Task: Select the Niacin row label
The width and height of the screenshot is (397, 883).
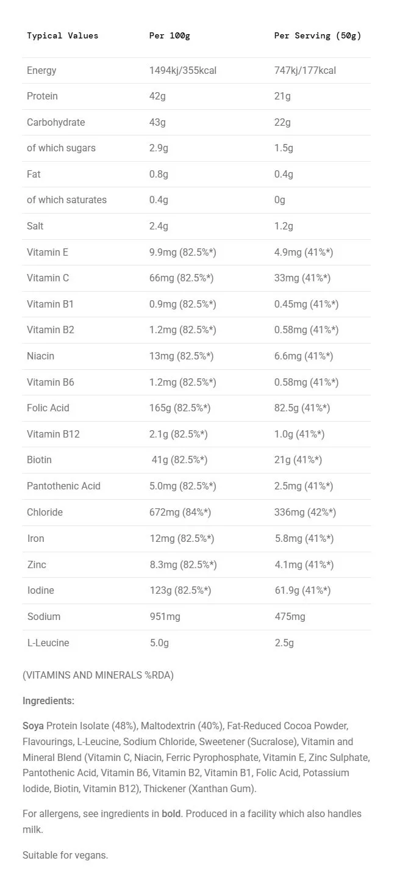Action: (x=40, y=356)
